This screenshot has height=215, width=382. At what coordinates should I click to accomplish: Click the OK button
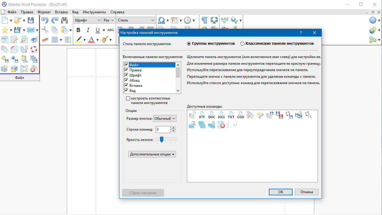pos(281,192)
